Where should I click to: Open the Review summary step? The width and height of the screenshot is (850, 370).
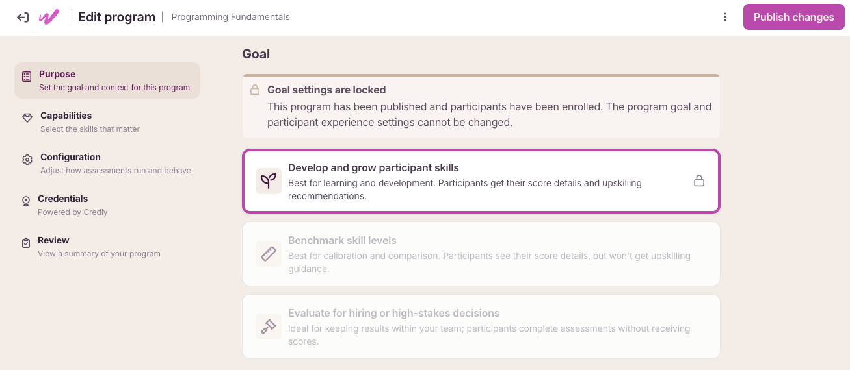[x=107, y=247]
